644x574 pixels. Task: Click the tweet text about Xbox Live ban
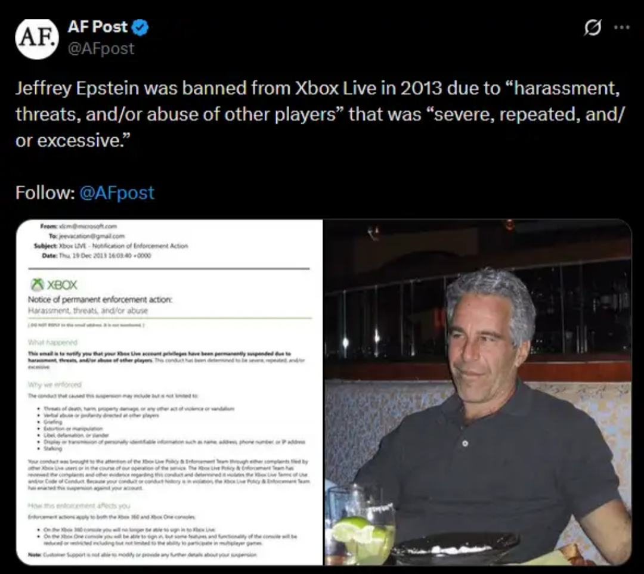[x=320, y=114]
